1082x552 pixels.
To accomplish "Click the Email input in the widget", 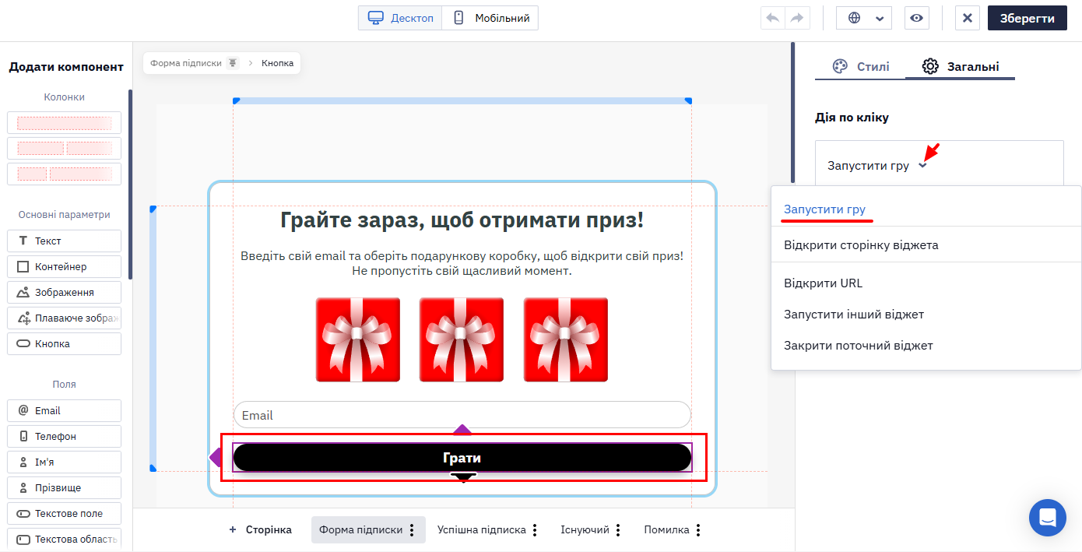I will click(x=462, y=415).
